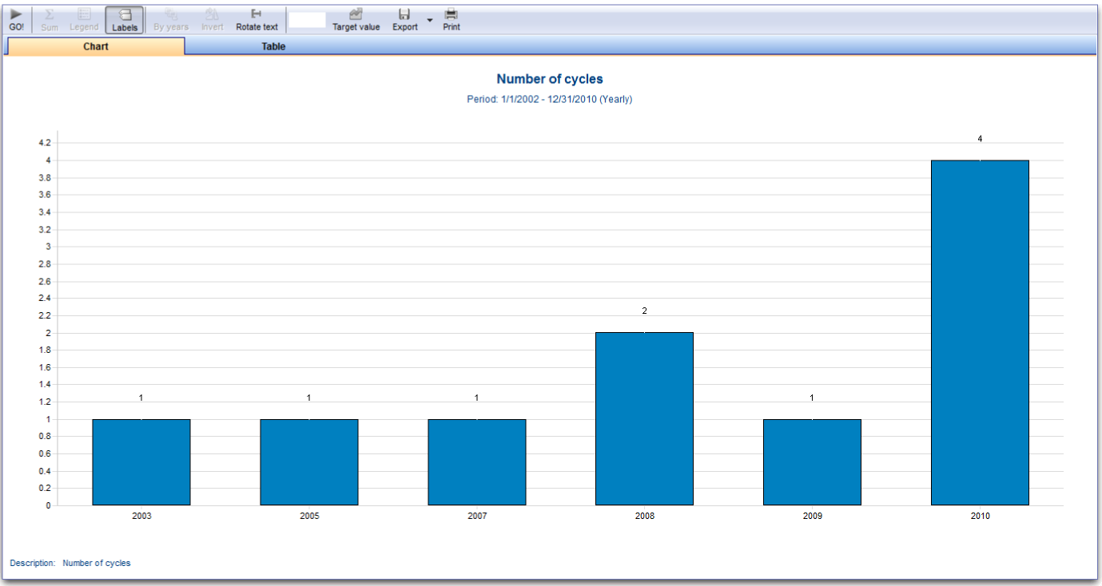Click the 'Description:' label at the bottom
Viewport: 1102px width, 586px height.
pos(33,563)
